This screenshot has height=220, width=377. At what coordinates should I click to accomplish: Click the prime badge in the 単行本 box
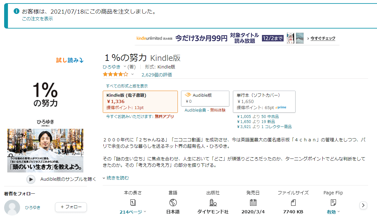pos(281,107)
